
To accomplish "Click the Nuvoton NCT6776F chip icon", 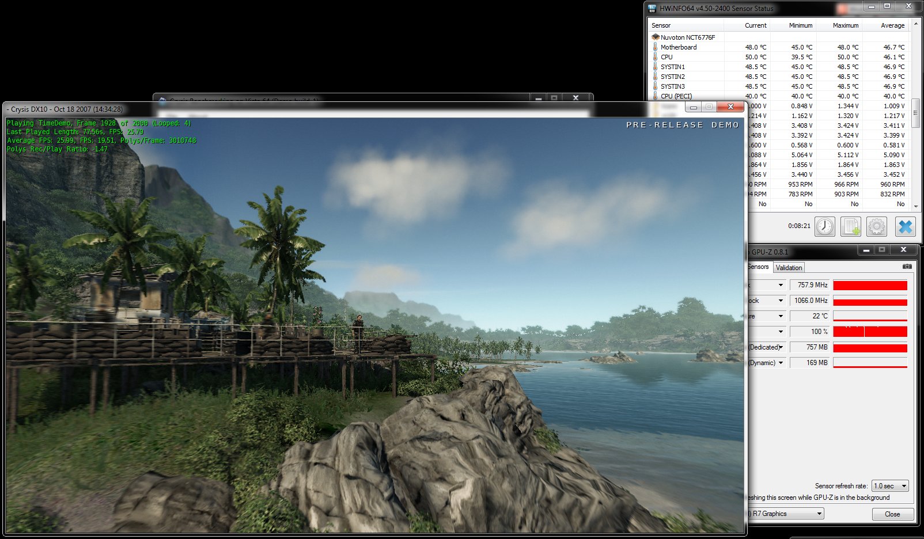I will (x=655, y=37).
